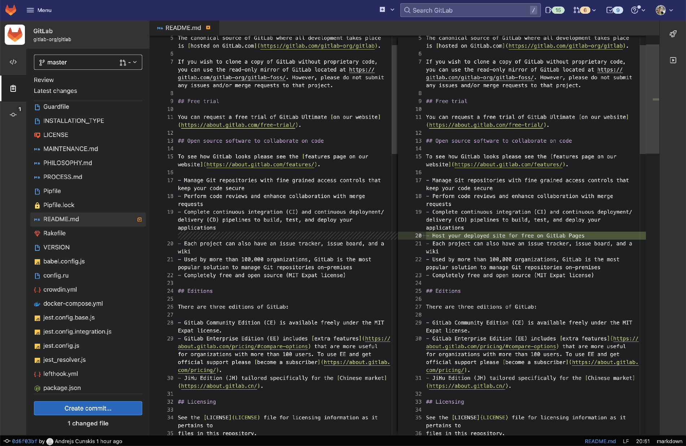686x446 pixels.
Task: Open the pipelines rocket icon in right sidebar
Action: [x=673, y=34]
